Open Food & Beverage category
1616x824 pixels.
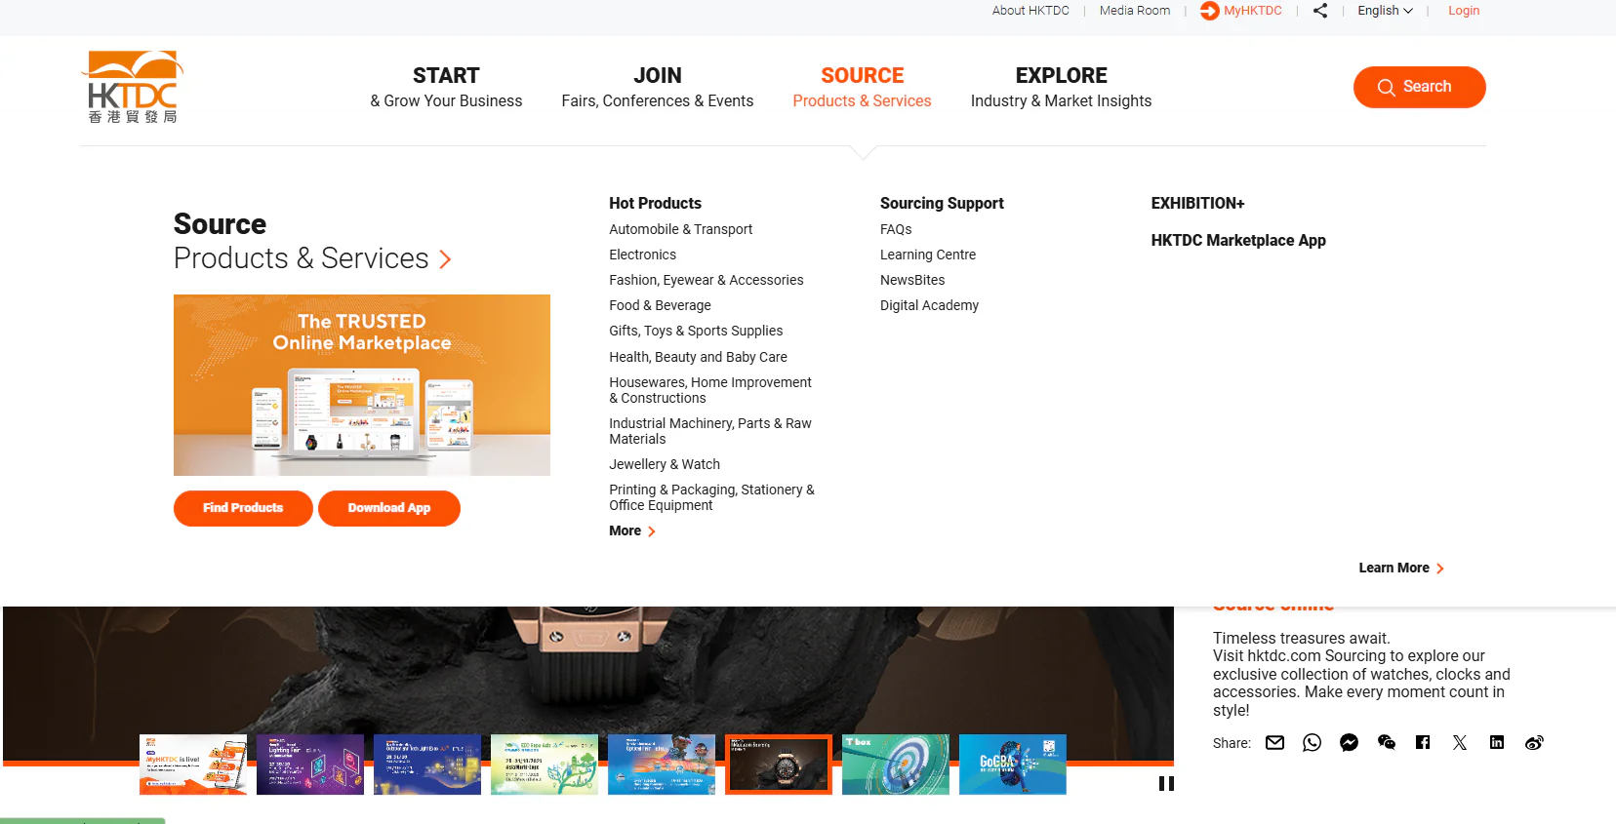660,305
